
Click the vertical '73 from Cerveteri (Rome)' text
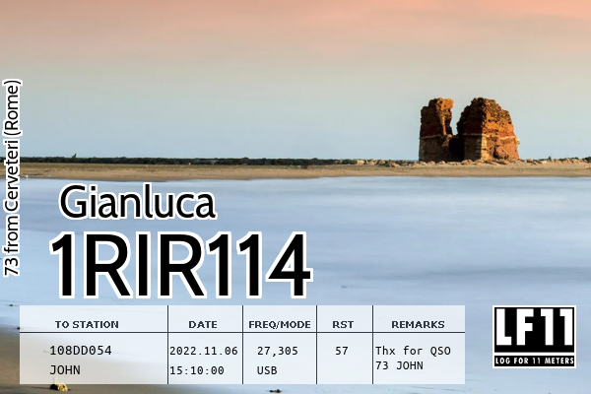tap(12, 177)
